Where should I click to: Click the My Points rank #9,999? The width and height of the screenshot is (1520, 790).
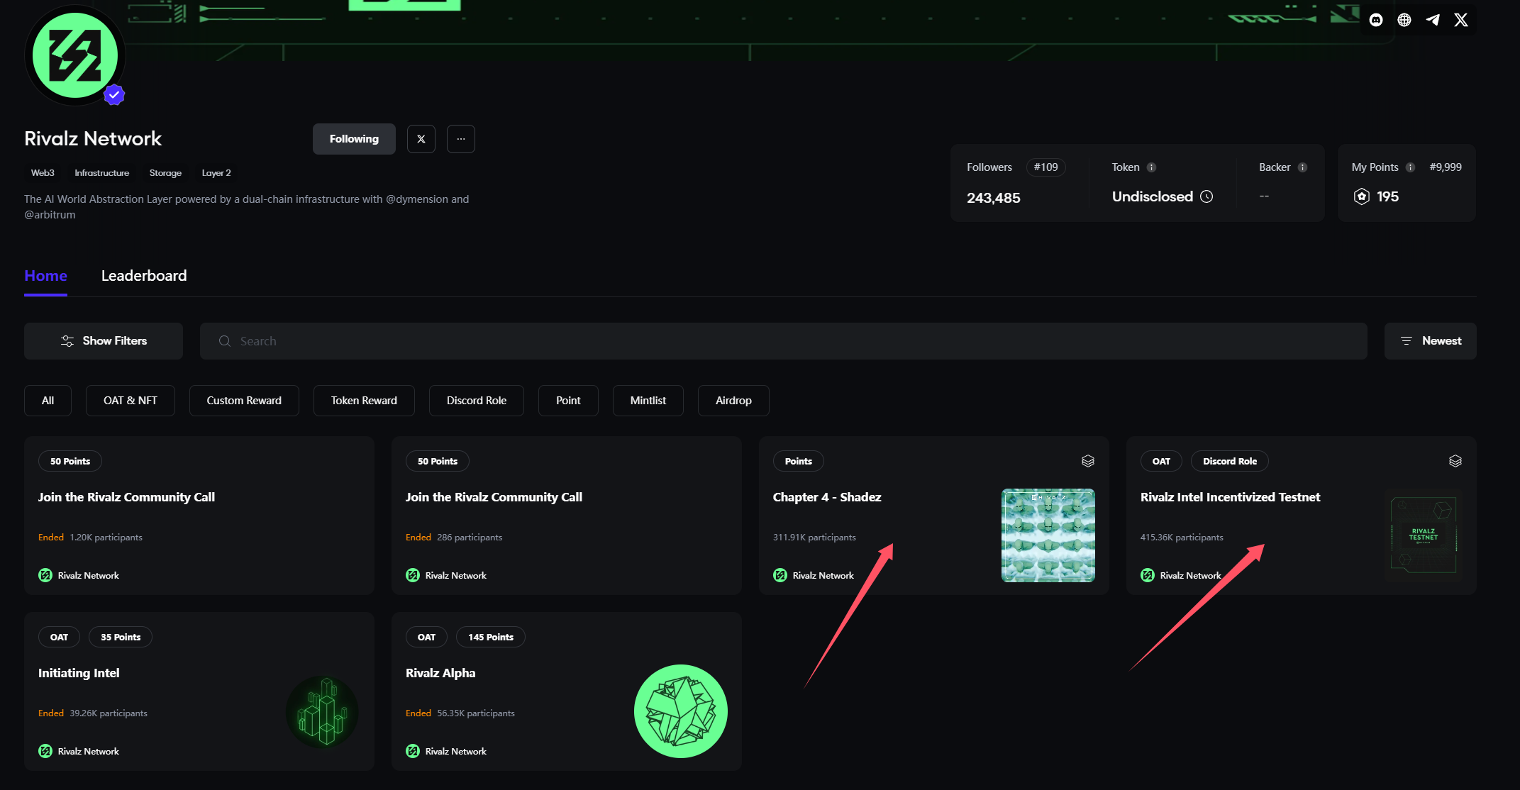1446,167
